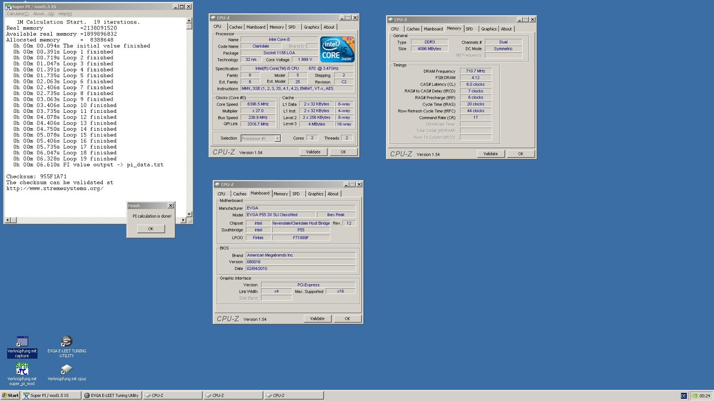
Task: Select Graphics tab in Mainboard window
Action: coord(315,194)
